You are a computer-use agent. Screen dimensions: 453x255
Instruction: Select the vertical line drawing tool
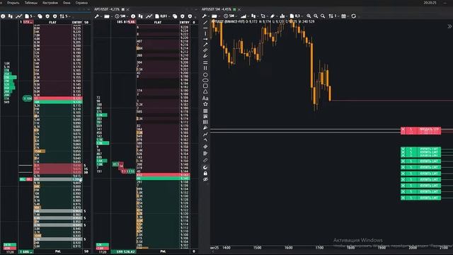point(205,33)
